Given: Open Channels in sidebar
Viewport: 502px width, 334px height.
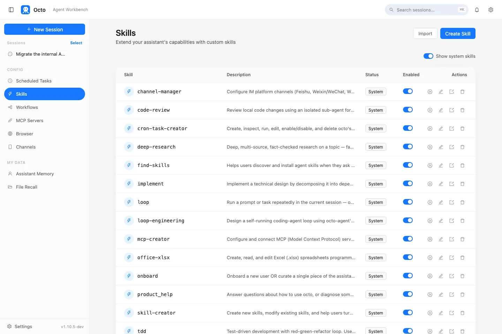Looking at the screenshot, I should point(45,147).
